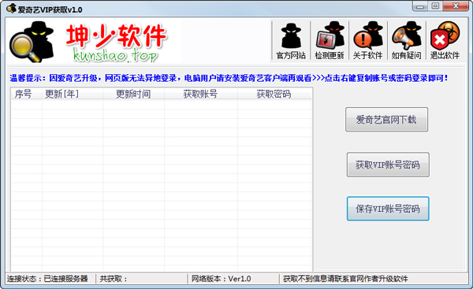Click 获取VIP账号密码 button
Viewport: 473px width, 289px height.
click(x=388, y=165)
